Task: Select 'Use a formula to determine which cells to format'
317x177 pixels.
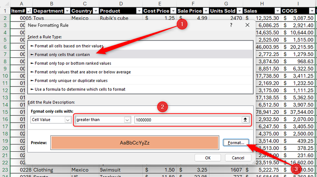Action: [x=140, y=89]
